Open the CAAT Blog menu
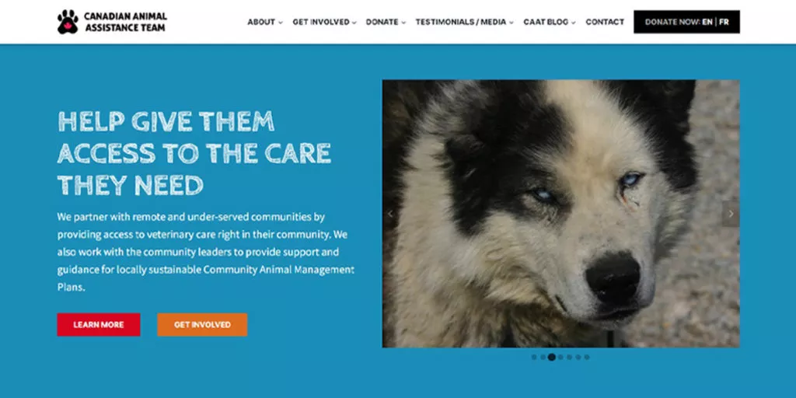The image size is (796, 398). coord(550,22)
